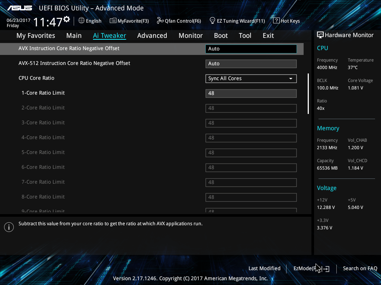Click the 06/23/2017 date

click(x=19, y=20)
